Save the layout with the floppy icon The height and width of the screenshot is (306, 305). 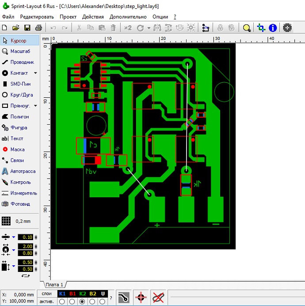pos(27,27)
